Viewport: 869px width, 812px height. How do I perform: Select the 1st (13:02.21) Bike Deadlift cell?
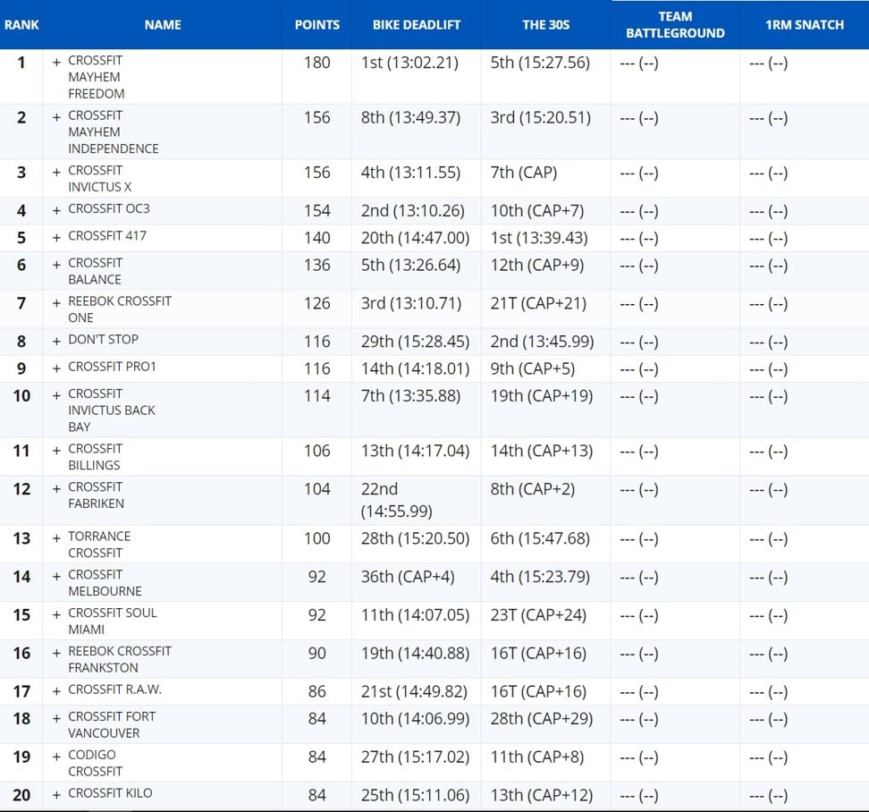click(409, 63)
